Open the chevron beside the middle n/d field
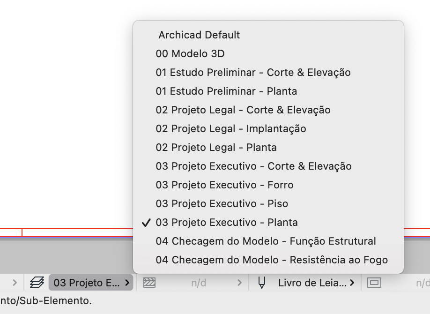Screen dimensions: 430x314 239,282
